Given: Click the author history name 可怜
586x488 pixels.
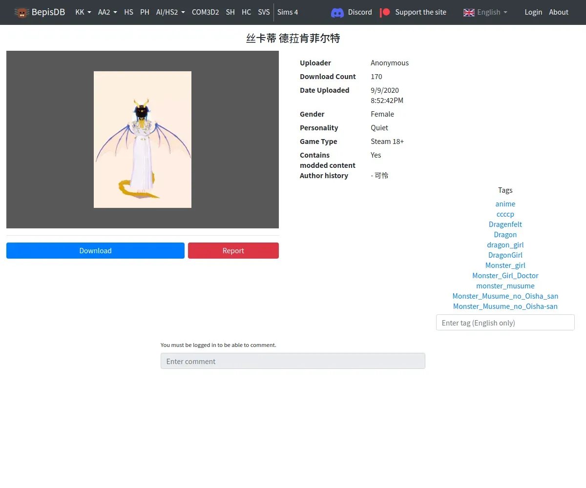Looking at the screenshot, I should coord(381,176).
